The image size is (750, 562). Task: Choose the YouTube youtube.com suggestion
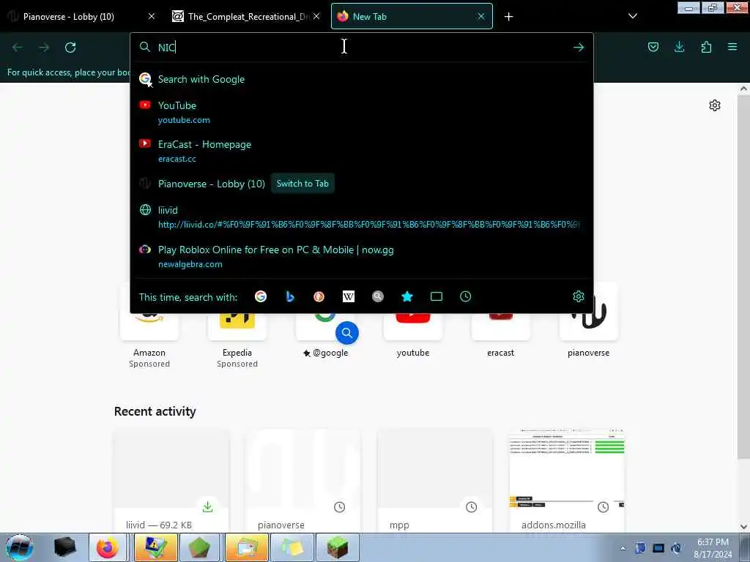[361, 112]
